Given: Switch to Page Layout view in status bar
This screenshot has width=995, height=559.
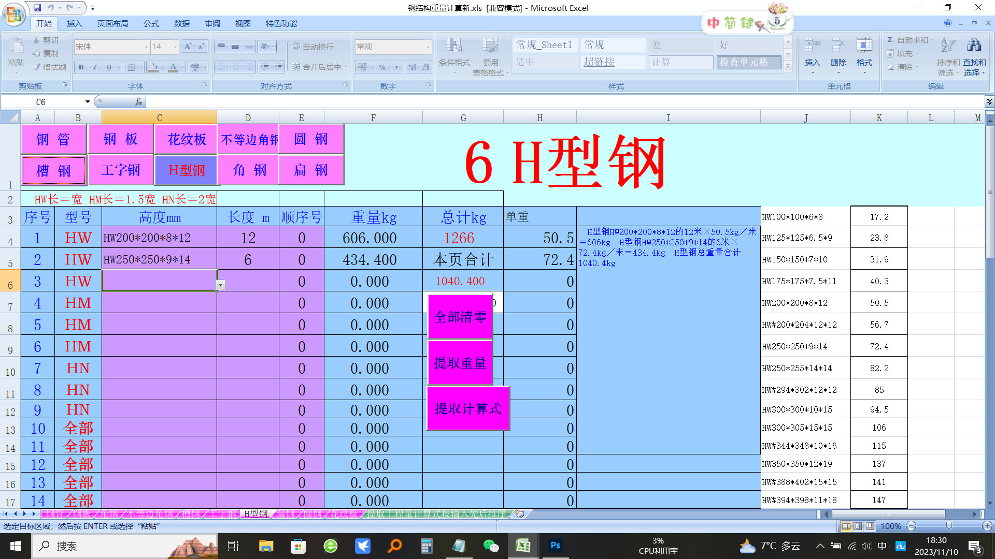Looking at the screenshot, I should [x=858, y=526].
